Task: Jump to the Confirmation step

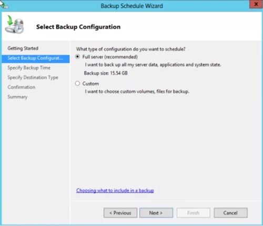Action: pyautogui.click(x=22, y=87)
